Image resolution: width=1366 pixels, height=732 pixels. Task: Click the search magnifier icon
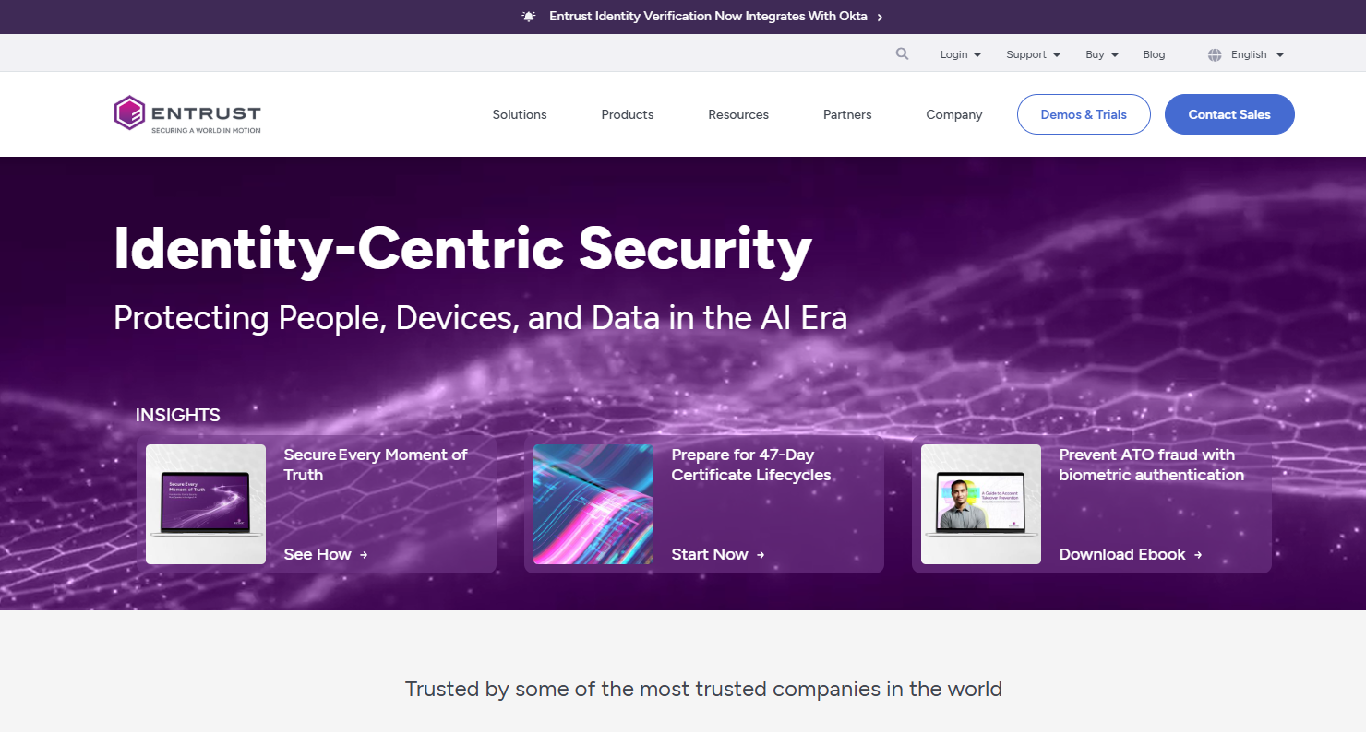[x=902, y=54]
